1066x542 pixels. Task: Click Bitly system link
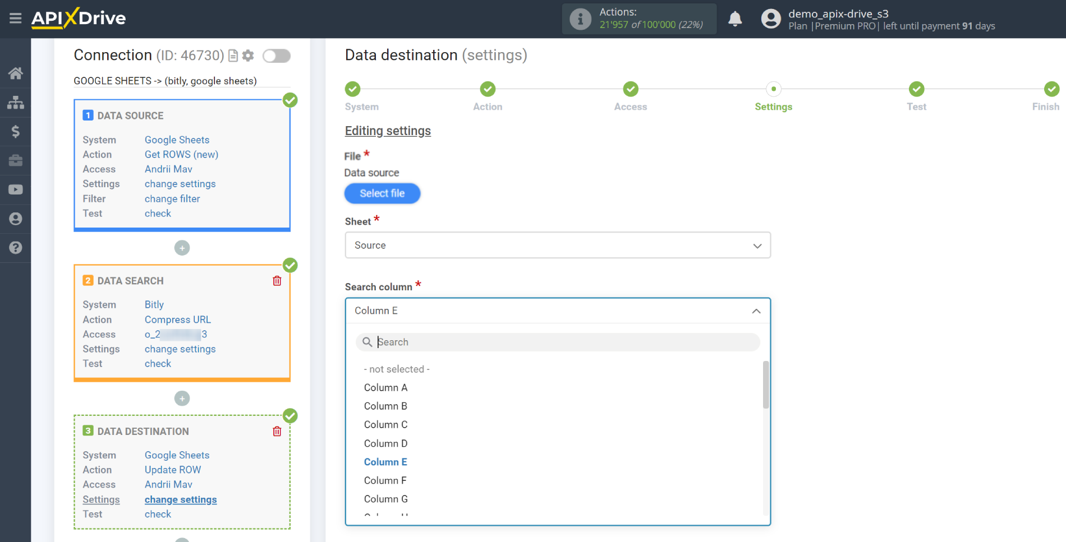tap(154, 305)
